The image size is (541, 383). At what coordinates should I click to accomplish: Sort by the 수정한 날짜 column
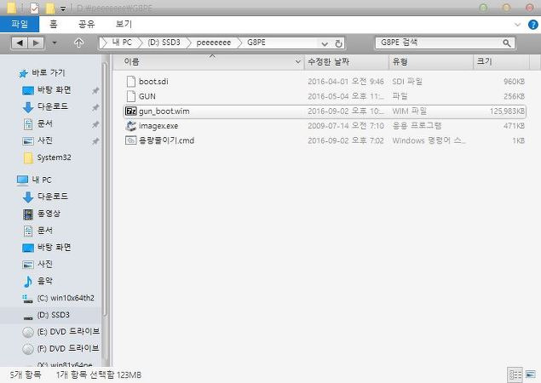347,62
